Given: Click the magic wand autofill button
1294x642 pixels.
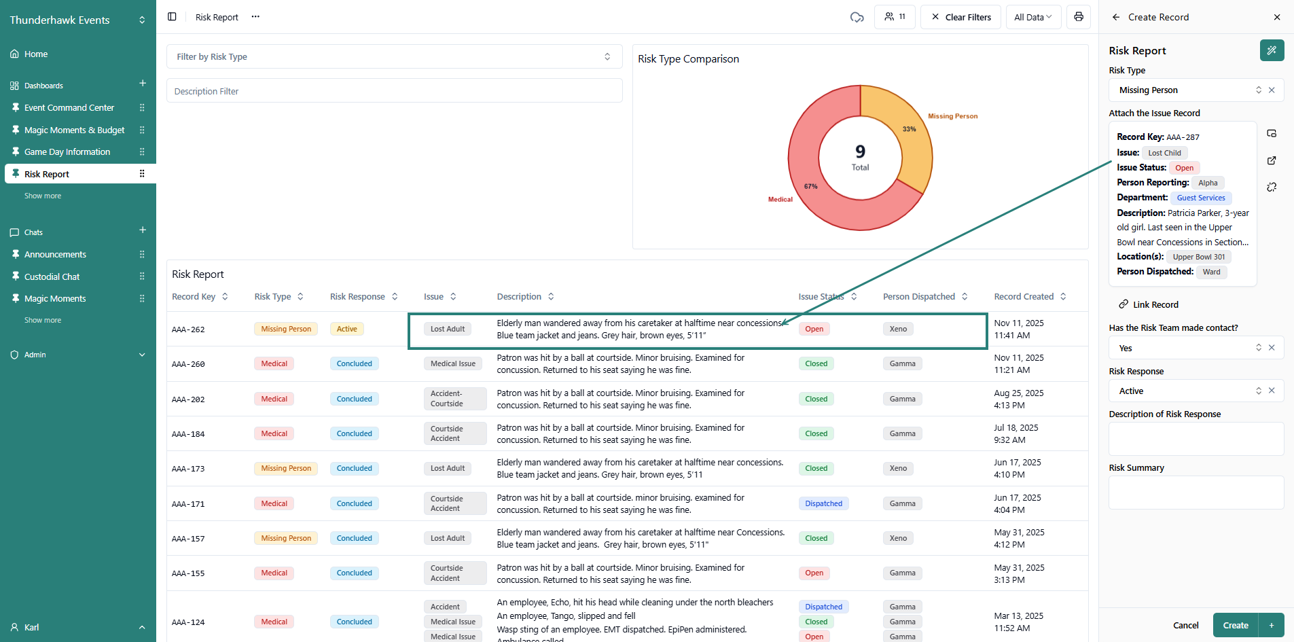Looking at the screenshot, I should coord(1271,50).
